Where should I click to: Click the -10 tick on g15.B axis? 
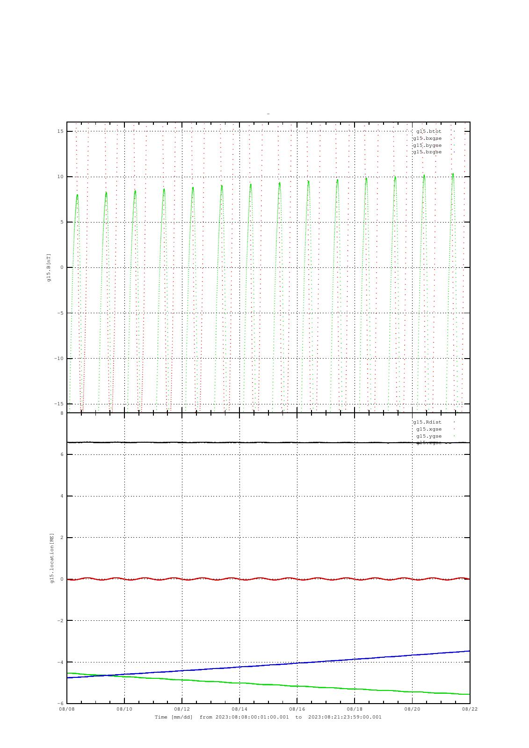coord(59,359)
